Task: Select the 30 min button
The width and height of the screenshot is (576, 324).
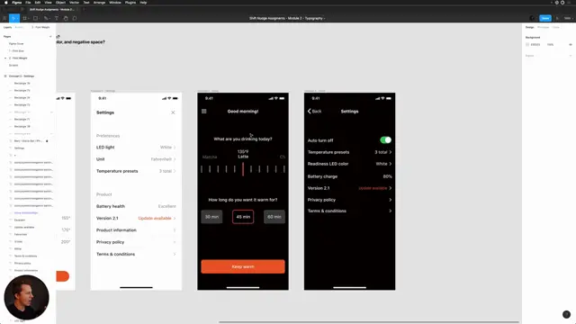Action: point(211,217)
